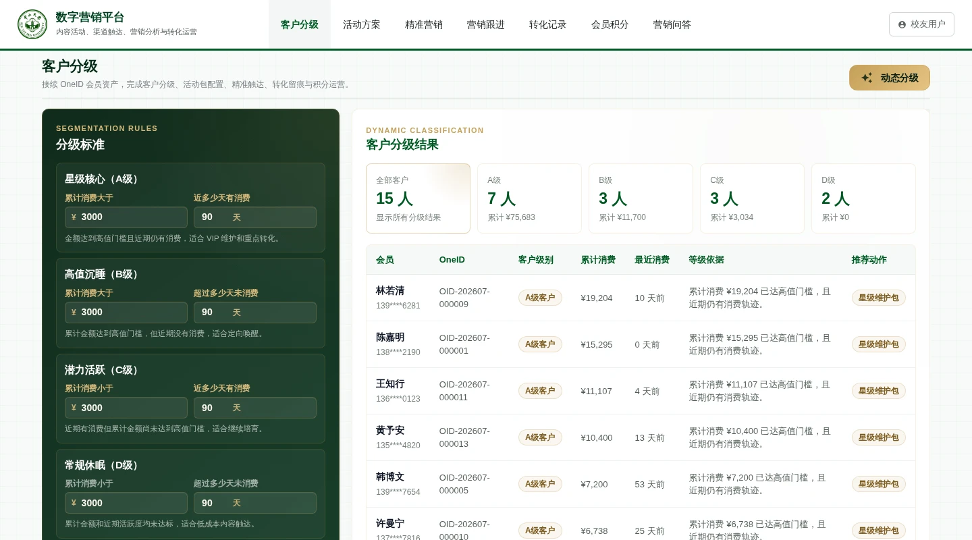The height and width of the screenshot is (540, 972).
Task: Open the 转化记录 tab
Action: [x=548, y=24]
